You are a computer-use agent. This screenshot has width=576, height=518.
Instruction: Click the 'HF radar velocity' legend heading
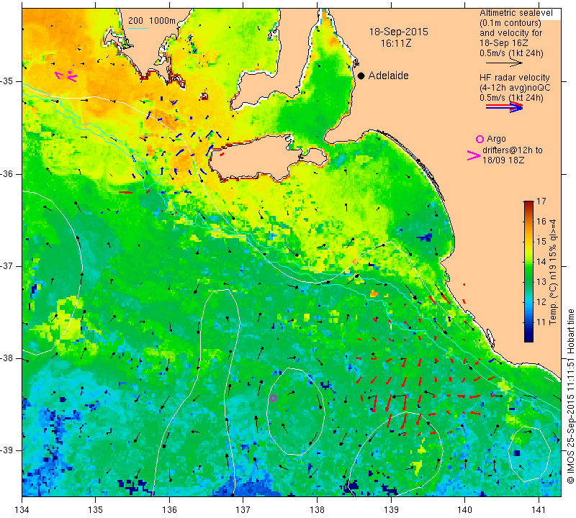point(514,78)
